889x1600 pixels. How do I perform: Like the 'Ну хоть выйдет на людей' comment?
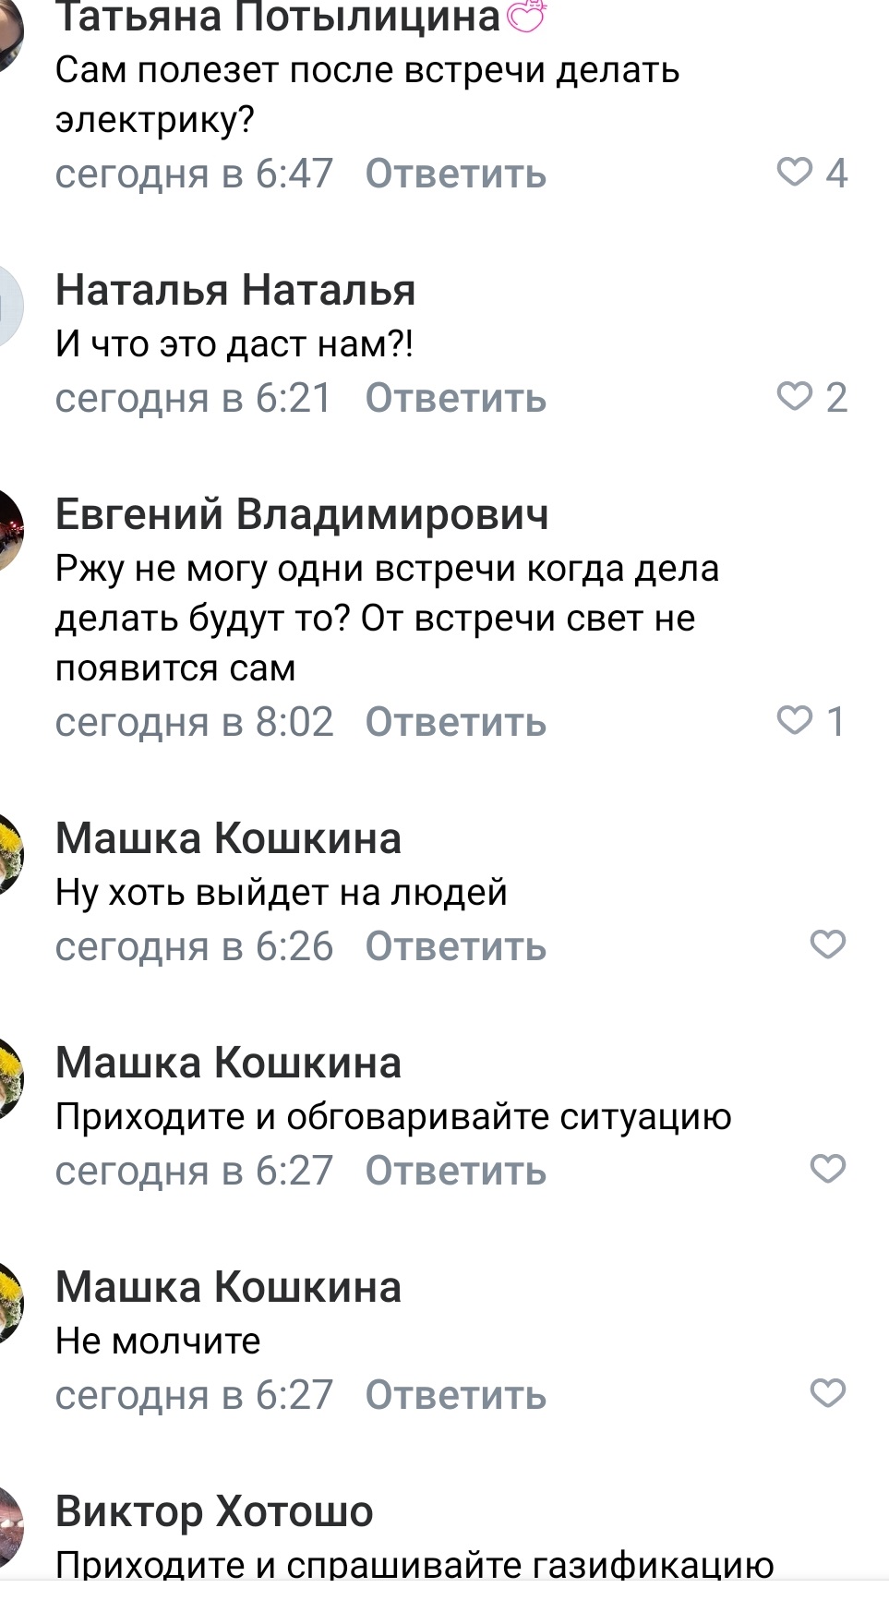(x=827, y=944)
